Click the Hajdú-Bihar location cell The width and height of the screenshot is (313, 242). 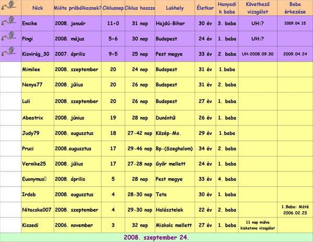click(x=172, y=24)
